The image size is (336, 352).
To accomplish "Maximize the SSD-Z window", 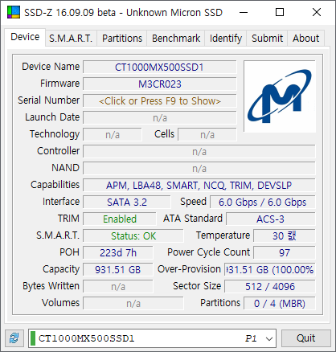I will click(x=280, y=12).
